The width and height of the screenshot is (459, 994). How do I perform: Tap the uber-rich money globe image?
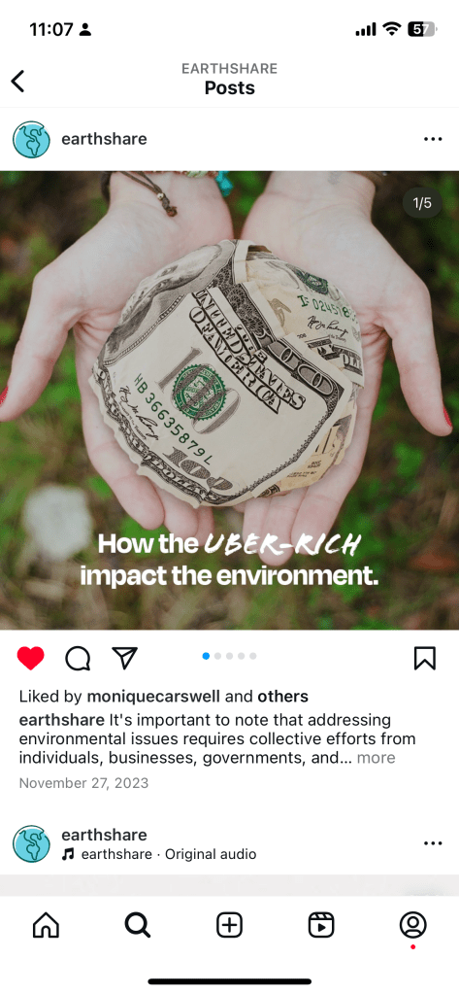[229, 400]
